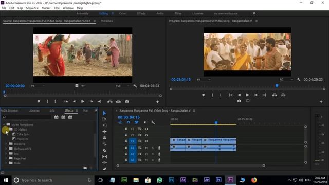Viewport: 329px width, 185px height.
Task: Open Program monitor Fit zoom dropdown
Action: 204,80
